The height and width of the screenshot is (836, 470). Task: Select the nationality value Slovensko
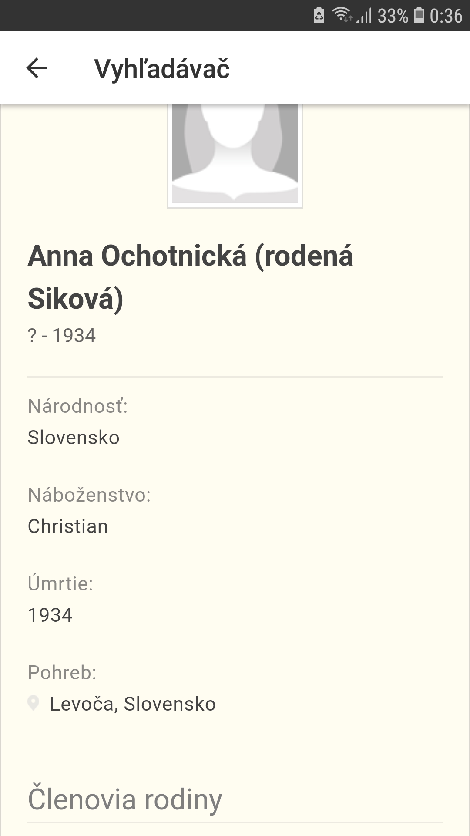click(74, 438)
